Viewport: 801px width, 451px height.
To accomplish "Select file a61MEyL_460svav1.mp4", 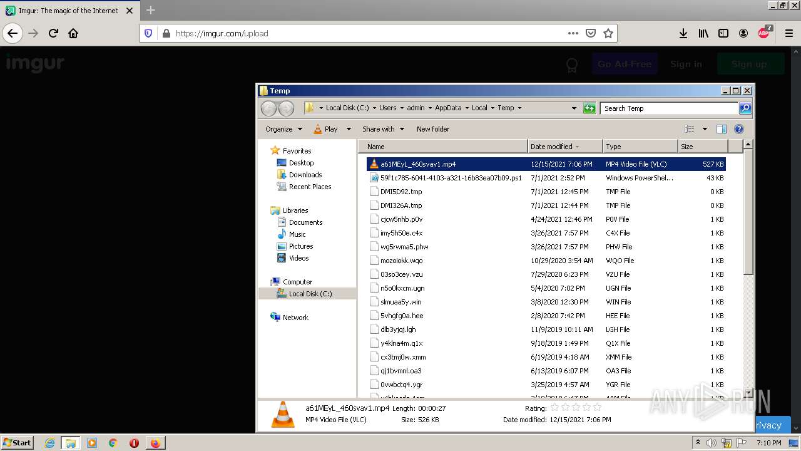I will coord(546,164).
